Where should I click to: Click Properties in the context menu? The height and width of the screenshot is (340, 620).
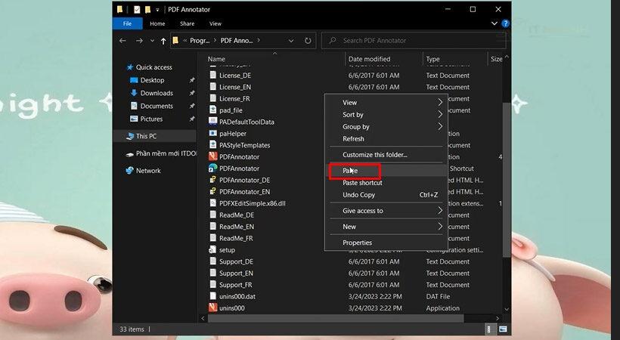coord(357,243)
